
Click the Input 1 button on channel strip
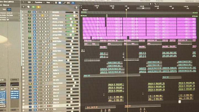pyautogui.click(x=3, y=89)
